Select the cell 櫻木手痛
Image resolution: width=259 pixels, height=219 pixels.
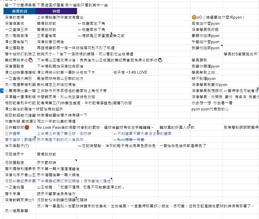coord(20,194)
